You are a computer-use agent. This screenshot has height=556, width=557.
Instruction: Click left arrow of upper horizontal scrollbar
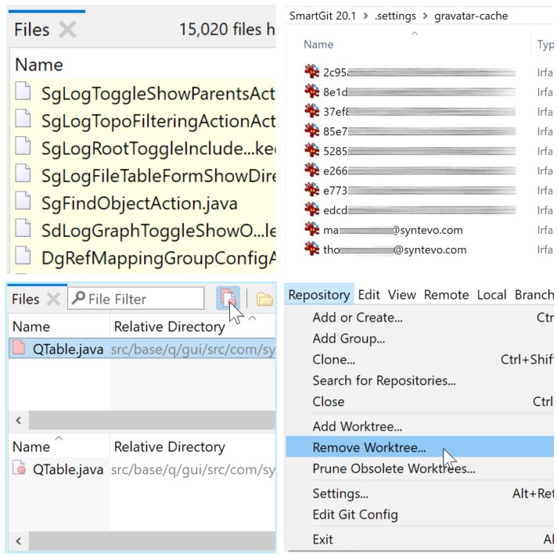[19, 421]
